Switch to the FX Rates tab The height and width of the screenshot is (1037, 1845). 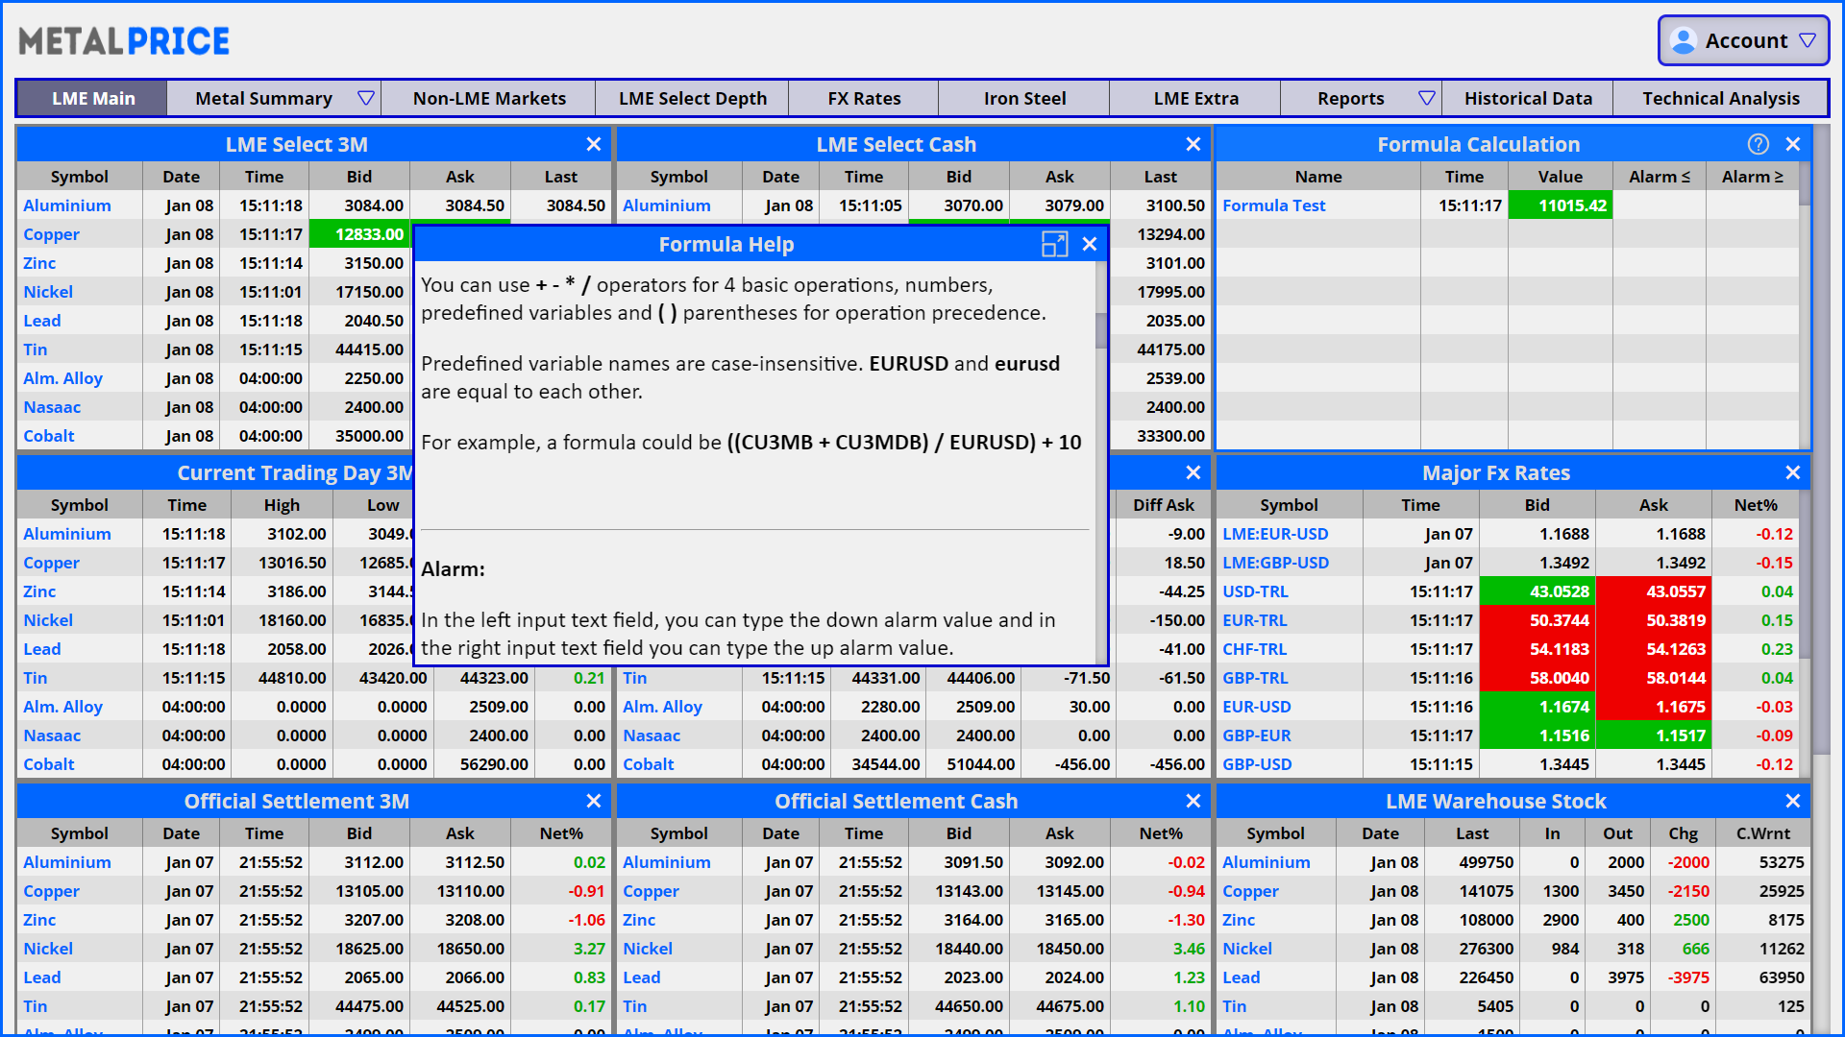[864, 98]
